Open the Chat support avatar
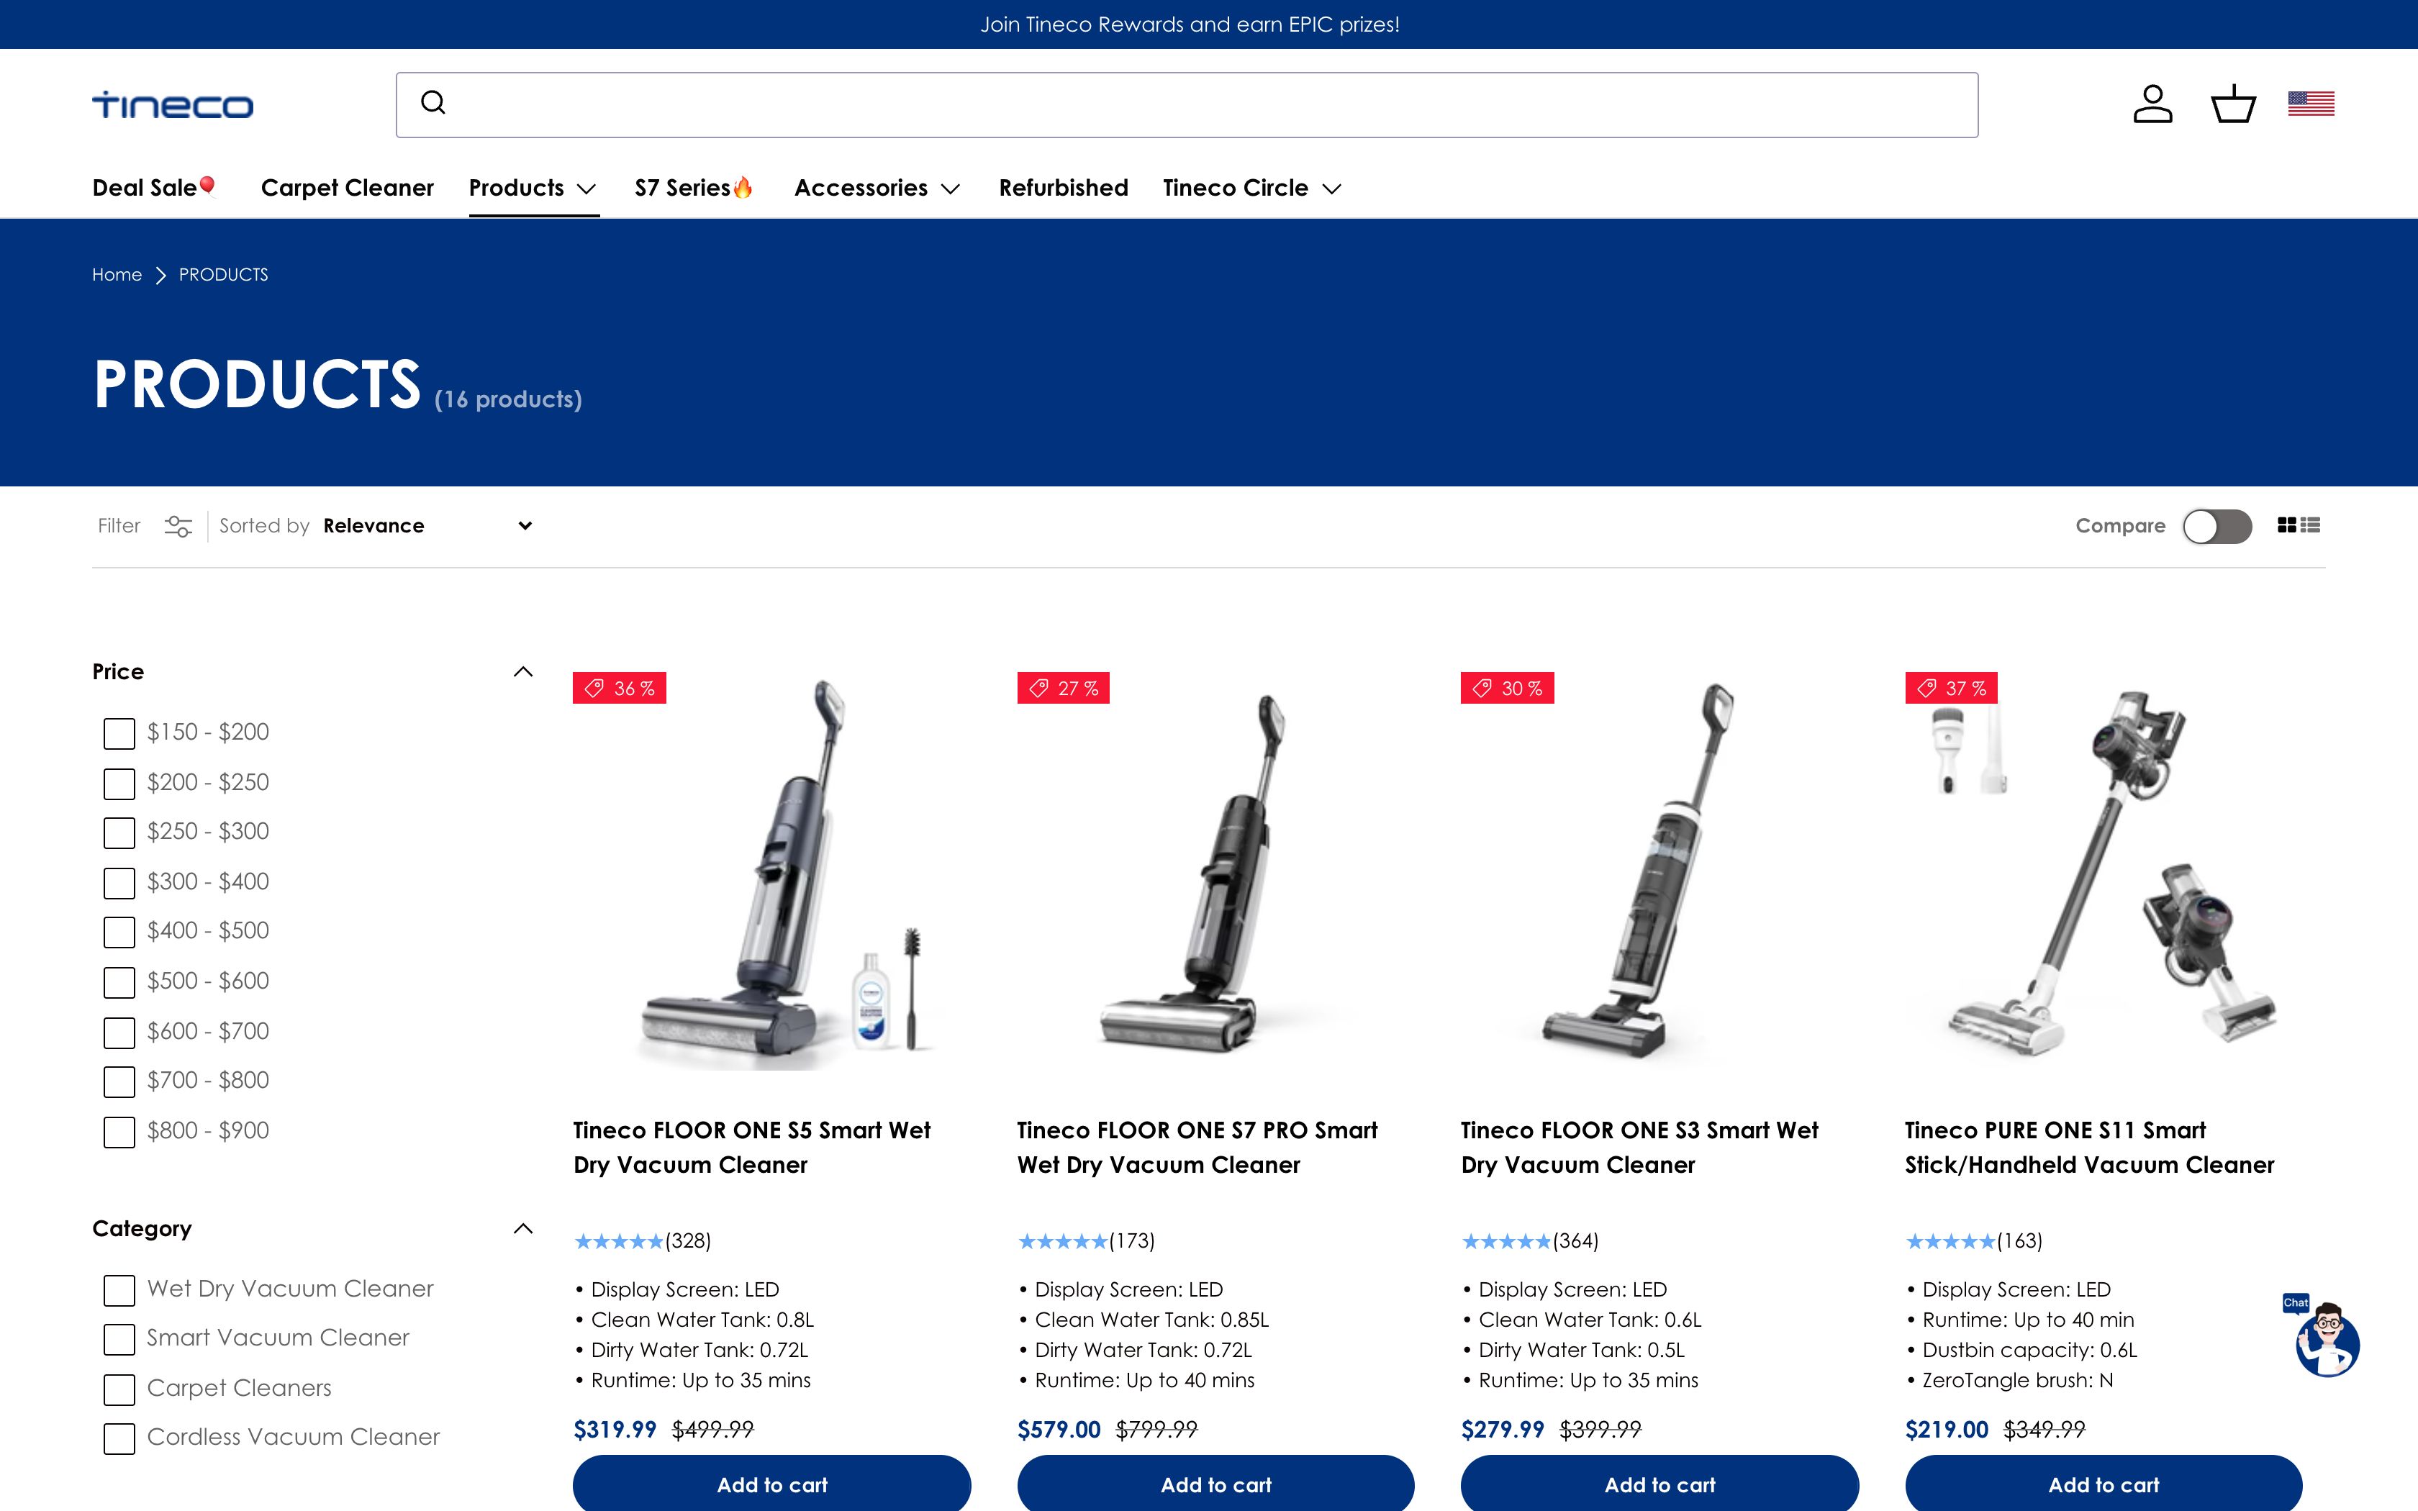The height and width of the screenshot is (1511, 2418). click(x=2324, y=1338)
